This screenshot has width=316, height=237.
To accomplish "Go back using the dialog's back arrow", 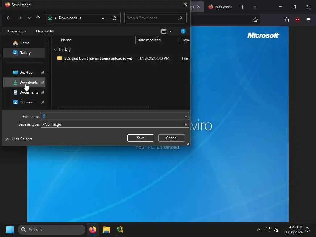I will 9,18.
